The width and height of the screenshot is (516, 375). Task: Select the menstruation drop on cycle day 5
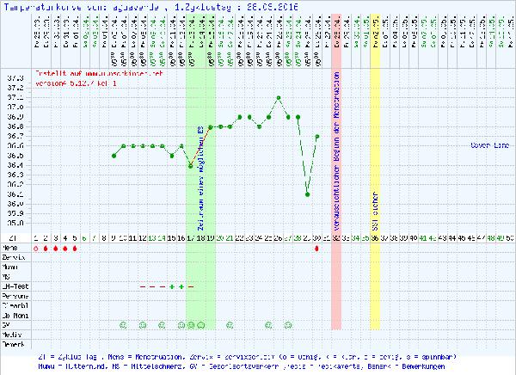tap(75, 248)
